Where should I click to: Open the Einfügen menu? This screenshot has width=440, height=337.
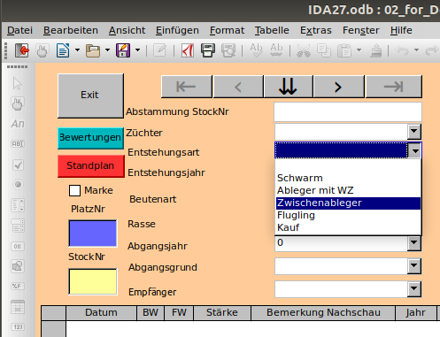point(177,30)
